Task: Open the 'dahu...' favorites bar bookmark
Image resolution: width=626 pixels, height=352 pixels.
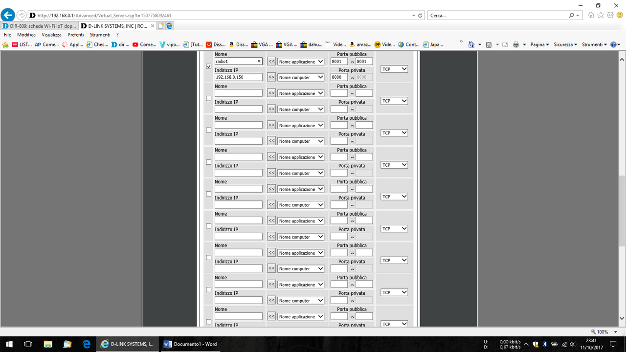Action: pos(312,44)
